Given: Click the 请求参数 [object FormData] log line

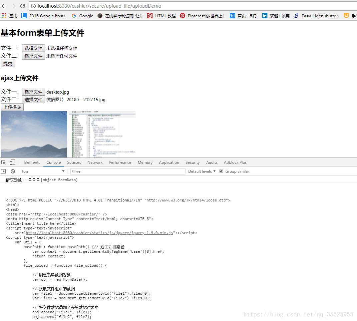Looking at the screenshot, I should click(x=42, y=179).
